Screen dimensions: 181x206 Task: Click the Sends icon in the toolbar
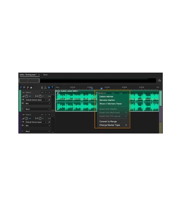click(28, 88)
